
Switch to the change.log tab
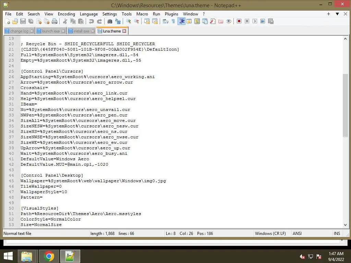coord(19,31)
